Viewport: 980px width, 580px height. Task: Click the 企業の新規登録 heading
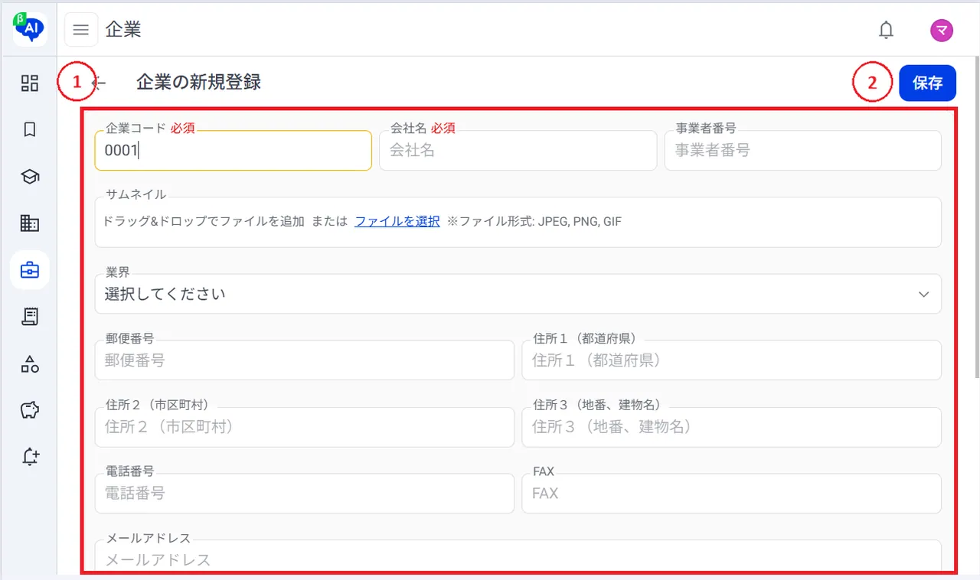click(199, 82)
